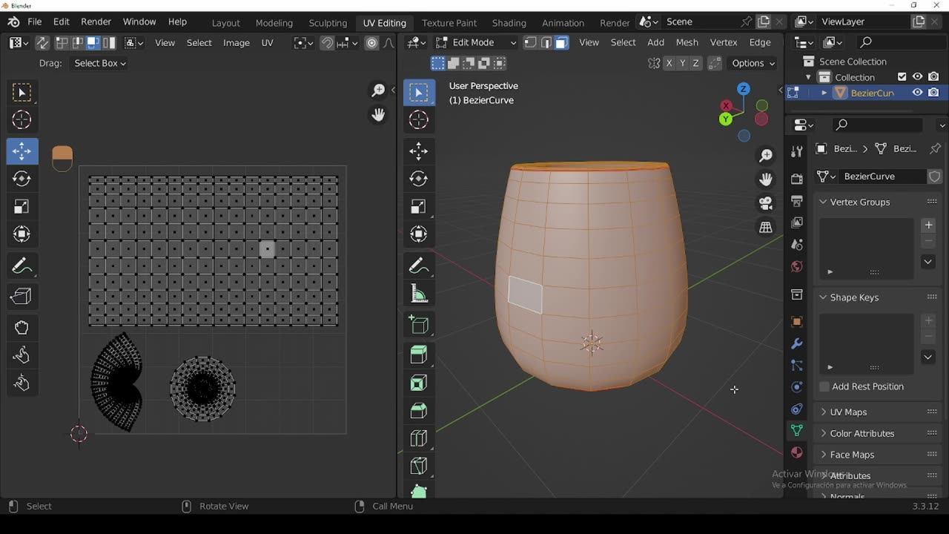Enable the Add Rest Position checkbox
The image size is (949, 534).
[824, 386]
